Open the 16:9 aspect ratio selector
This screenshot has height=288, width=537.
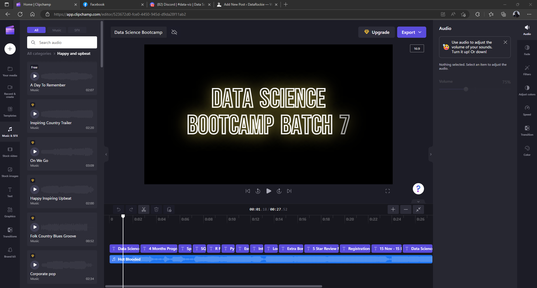coord(417,48)
